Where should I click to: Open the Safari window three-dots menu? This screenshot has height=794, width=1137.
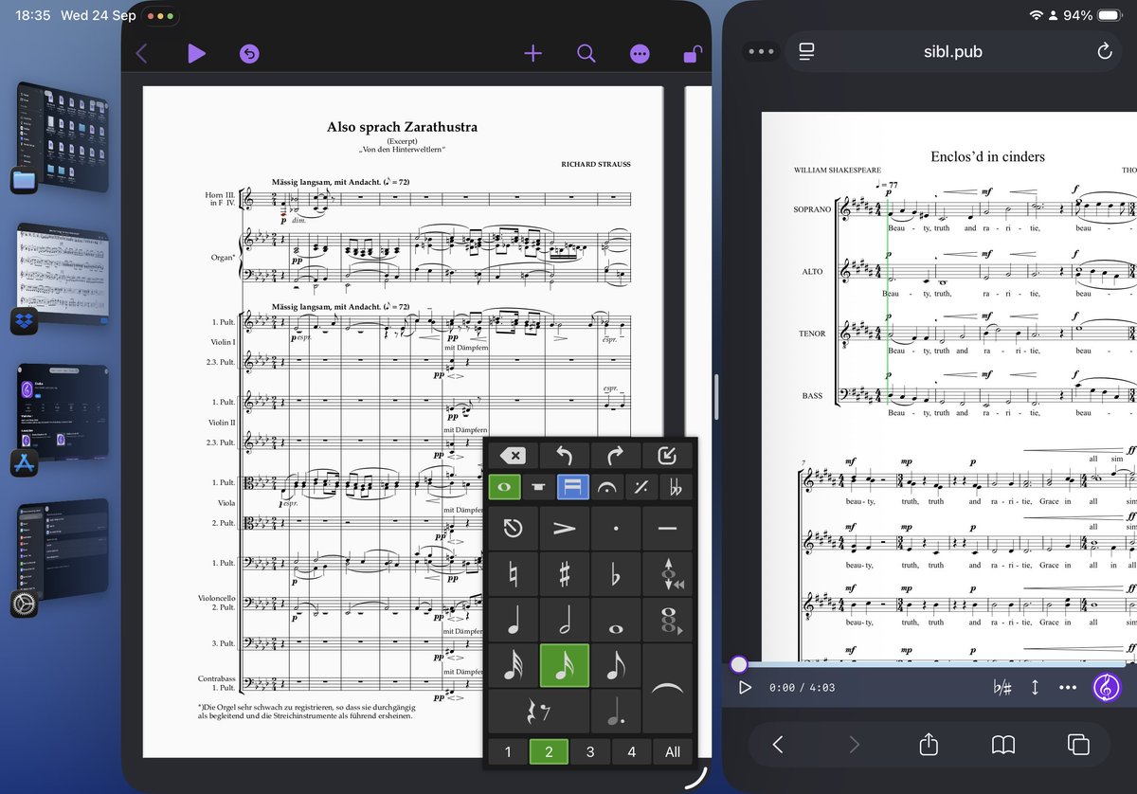[761, 52]
